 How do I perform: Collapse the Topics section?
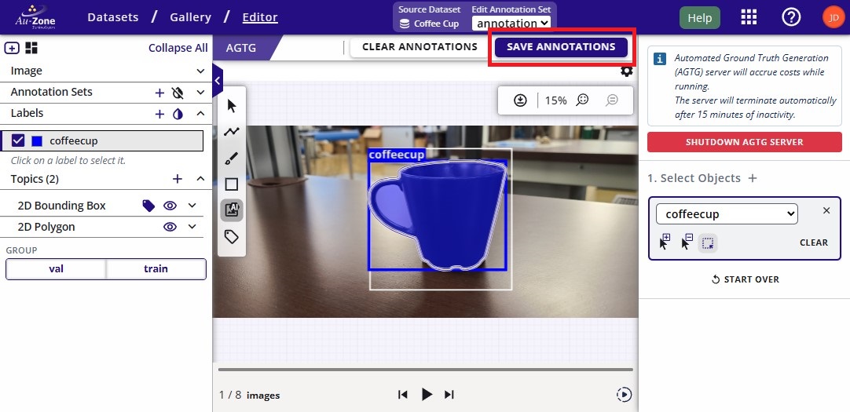coord(200,179)
